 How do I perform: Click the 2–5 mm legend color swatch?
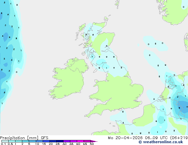pyautogui.click(x=26, y=141)
